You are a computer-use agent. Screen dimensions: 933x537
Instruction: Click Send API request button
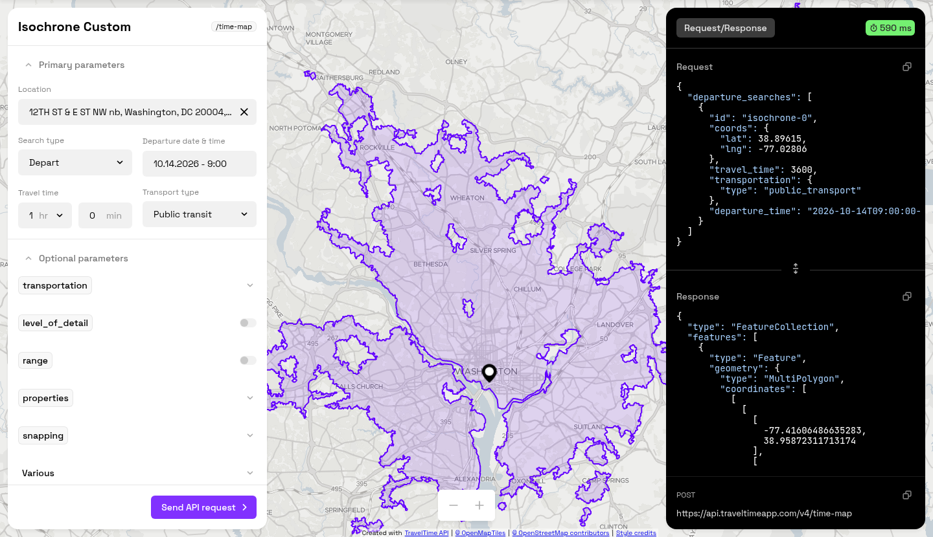coord(203,507)
